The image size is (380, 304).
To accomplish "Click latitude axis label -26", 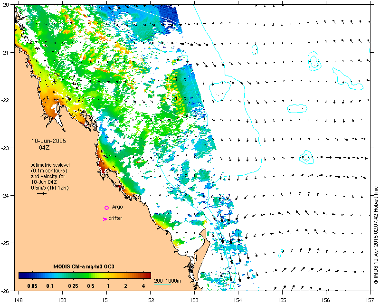I will coord(6,291).
